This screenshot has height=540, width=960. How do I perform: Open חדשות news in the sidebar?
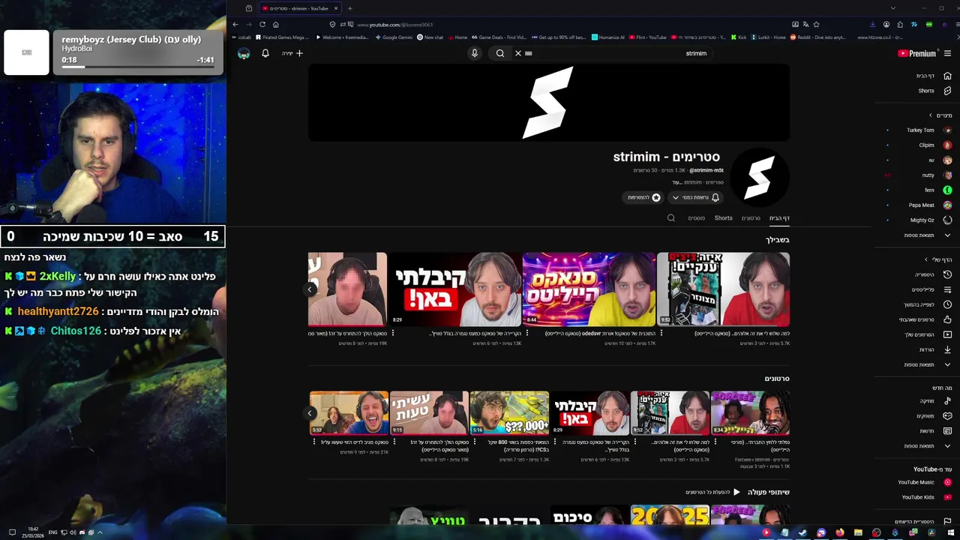[x=935, y=430]
